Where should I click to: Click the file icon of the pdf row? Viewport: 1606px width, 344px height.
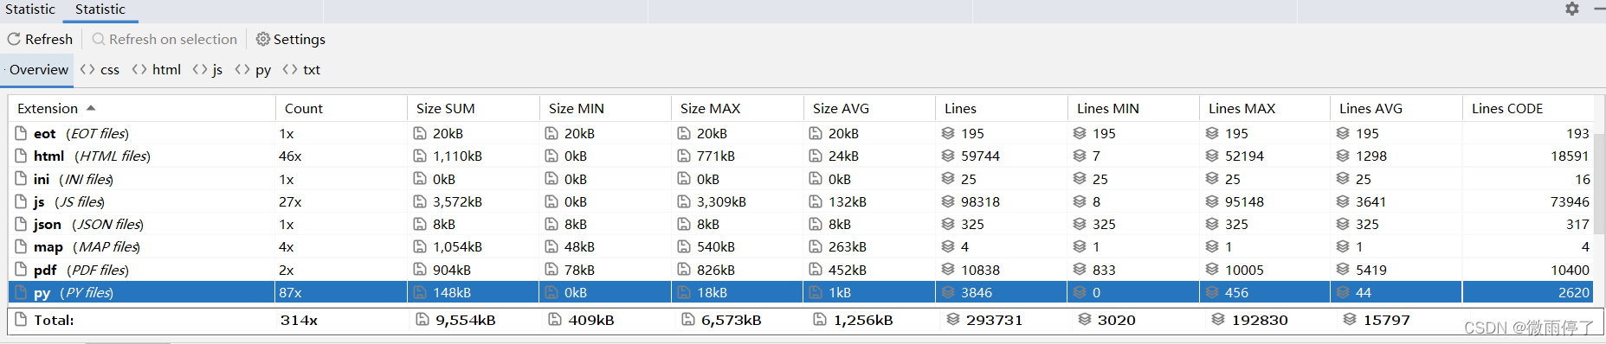point(22,270)
